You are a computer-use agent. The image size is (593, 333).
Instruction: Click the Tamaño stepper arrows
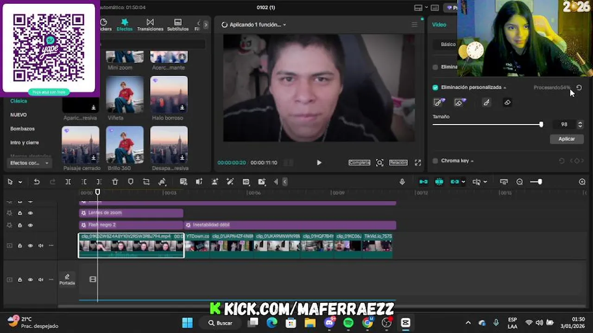580,124
